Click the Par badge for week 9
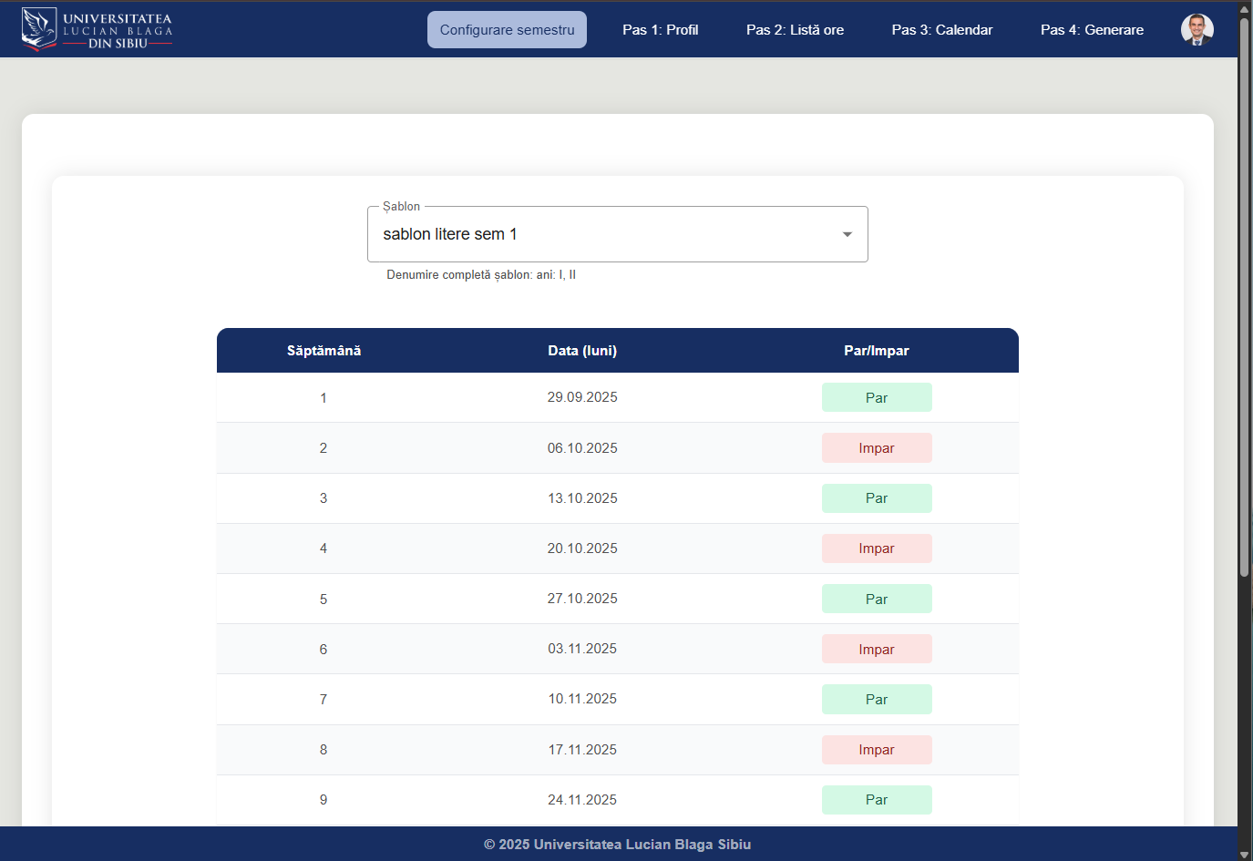This screenshot has height=861, width=1253. [x=877, y=800]
